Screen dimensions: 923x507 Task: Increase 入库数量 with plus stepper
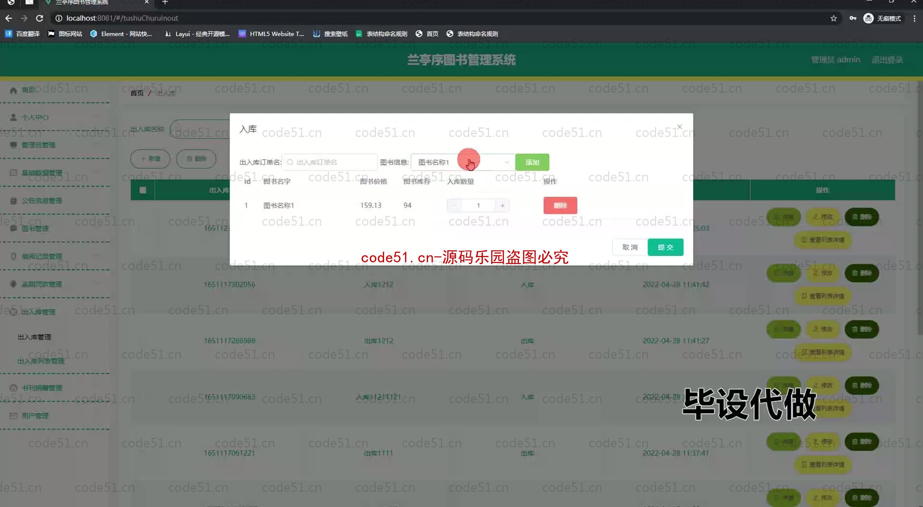tap(502, 205)
